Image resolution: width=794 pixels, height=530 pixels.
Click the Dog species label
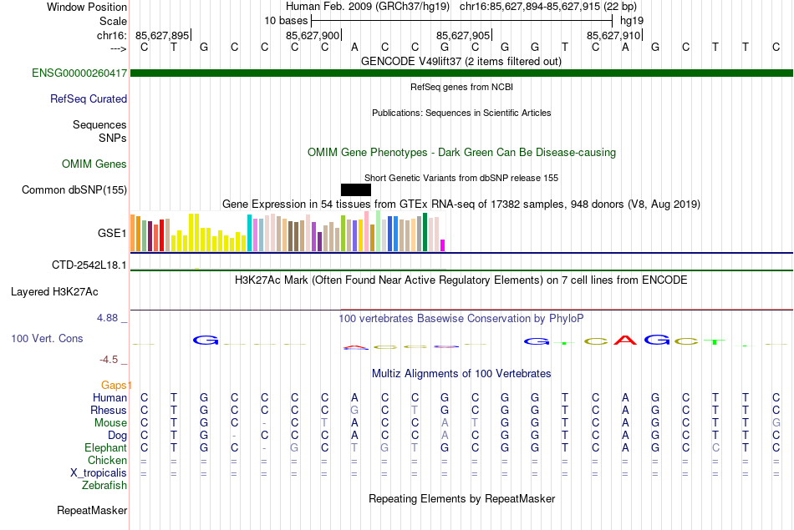pyautogui.click(x=118, y=436)
